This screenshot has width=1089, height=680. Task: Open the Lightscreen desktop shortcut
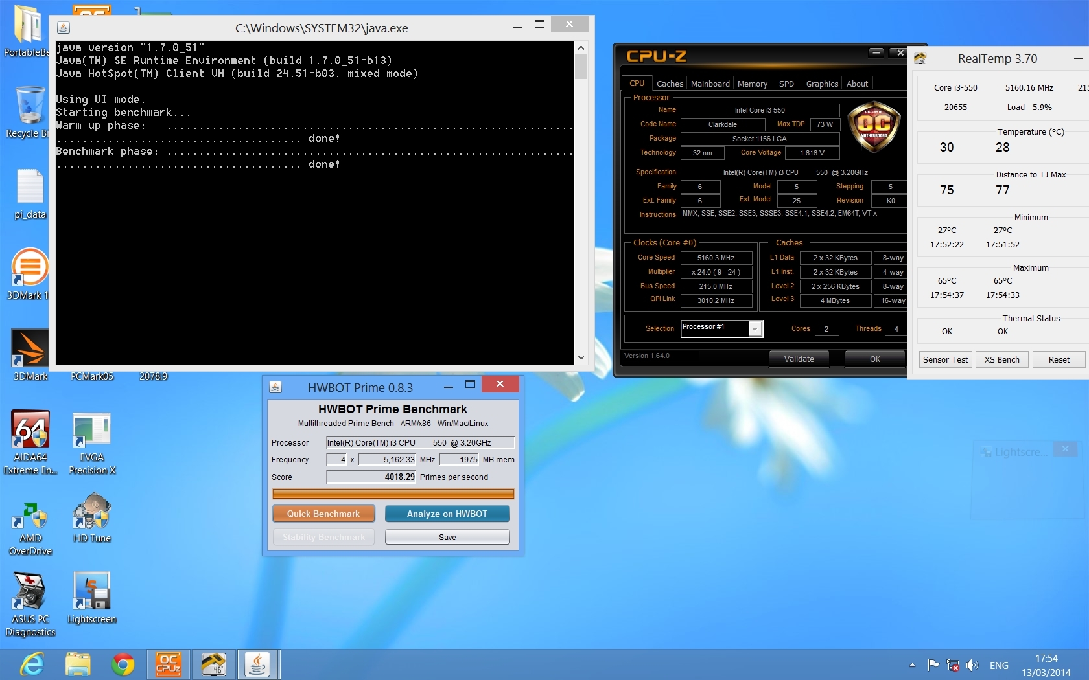pos(92,598)
